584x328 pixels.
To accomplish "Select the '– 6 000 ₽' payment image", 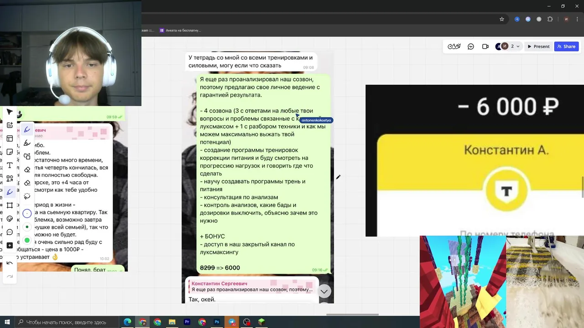I will (474, 160).
